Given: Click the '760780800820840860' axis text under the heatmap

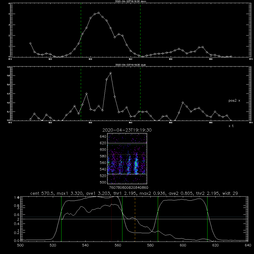Looking at the screenshot, I should 129,187.
